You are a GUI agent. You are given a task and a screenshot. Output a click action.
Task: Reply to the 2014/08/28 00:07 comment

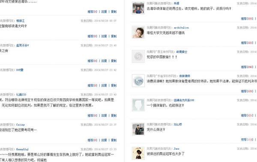(x=104, y=36)
